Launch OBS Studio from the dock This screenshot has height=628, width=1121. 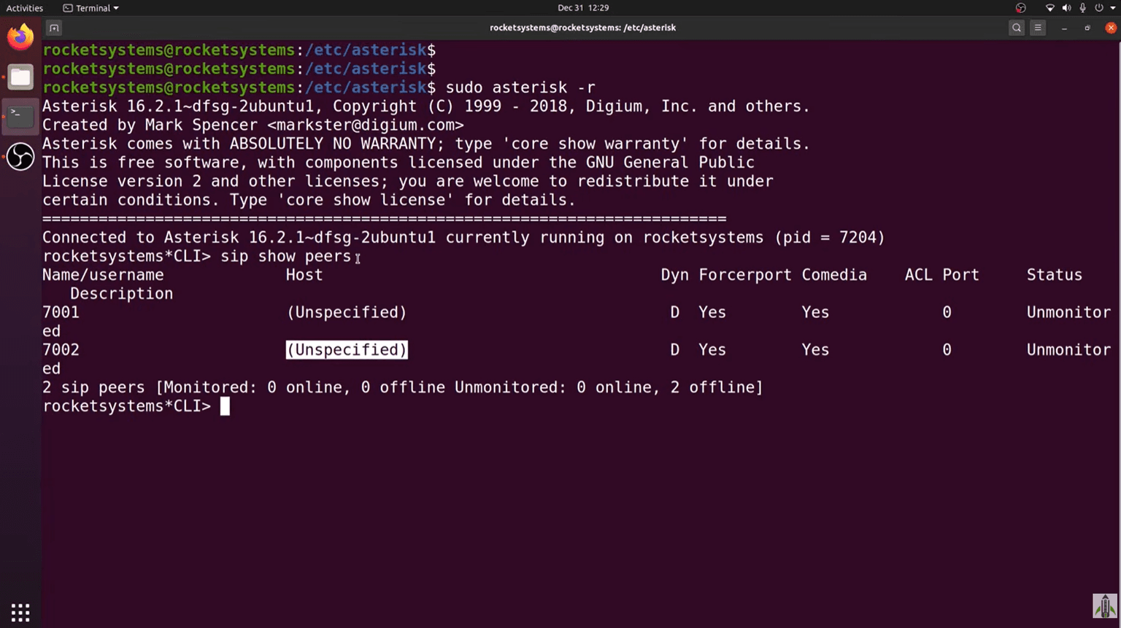point(20,156)
